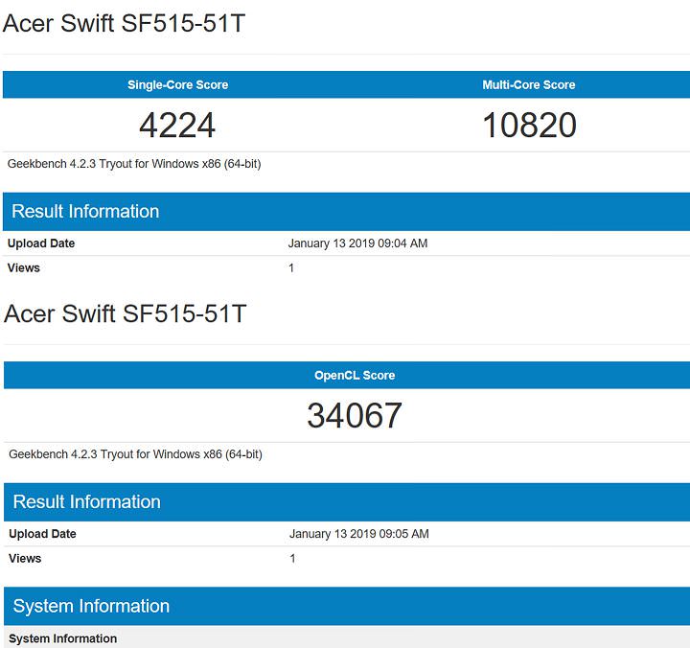Screen dimensions: 690x648
Task: Click the Upload Date label for 09:04 AM
Action: 41,243
